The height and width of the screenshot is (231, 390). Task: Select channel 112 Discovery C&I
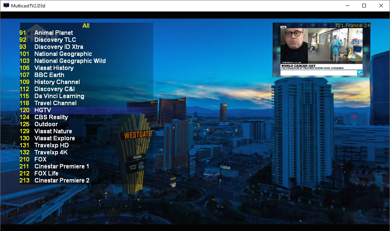(x=86, y=89)
